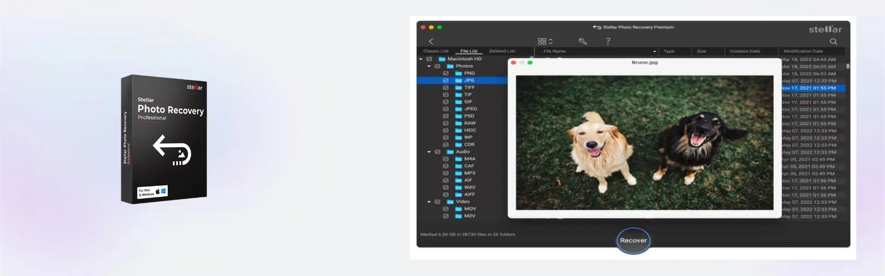Click the WAV folder icon
This screenshot has width=885, height=276.
pos(459,187)
